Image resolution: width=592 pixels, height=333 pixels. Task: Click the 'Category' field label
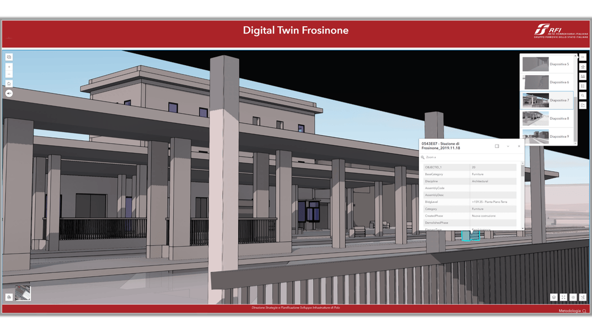[431, 209]
